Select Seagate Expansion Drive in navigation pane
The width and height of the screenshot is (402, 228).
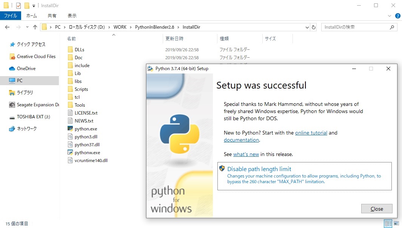[38, 104]
